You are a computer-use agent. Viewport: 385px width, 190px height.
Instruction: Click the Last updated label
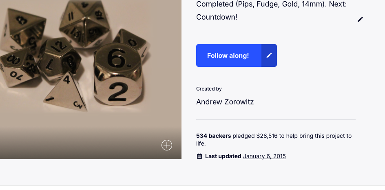click(223, 156)
